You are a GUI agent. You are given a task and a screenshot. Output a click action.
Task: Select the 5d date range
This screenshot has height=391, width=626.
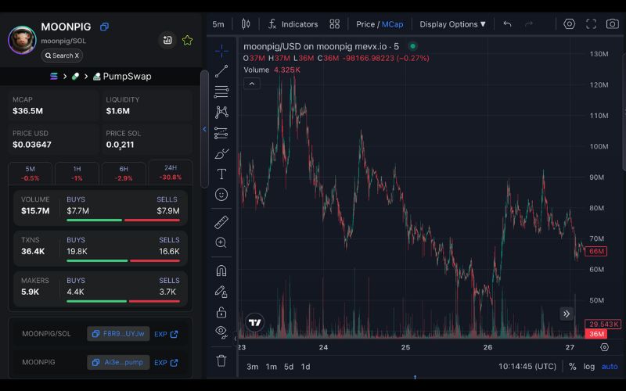click(x=289, y=367)
